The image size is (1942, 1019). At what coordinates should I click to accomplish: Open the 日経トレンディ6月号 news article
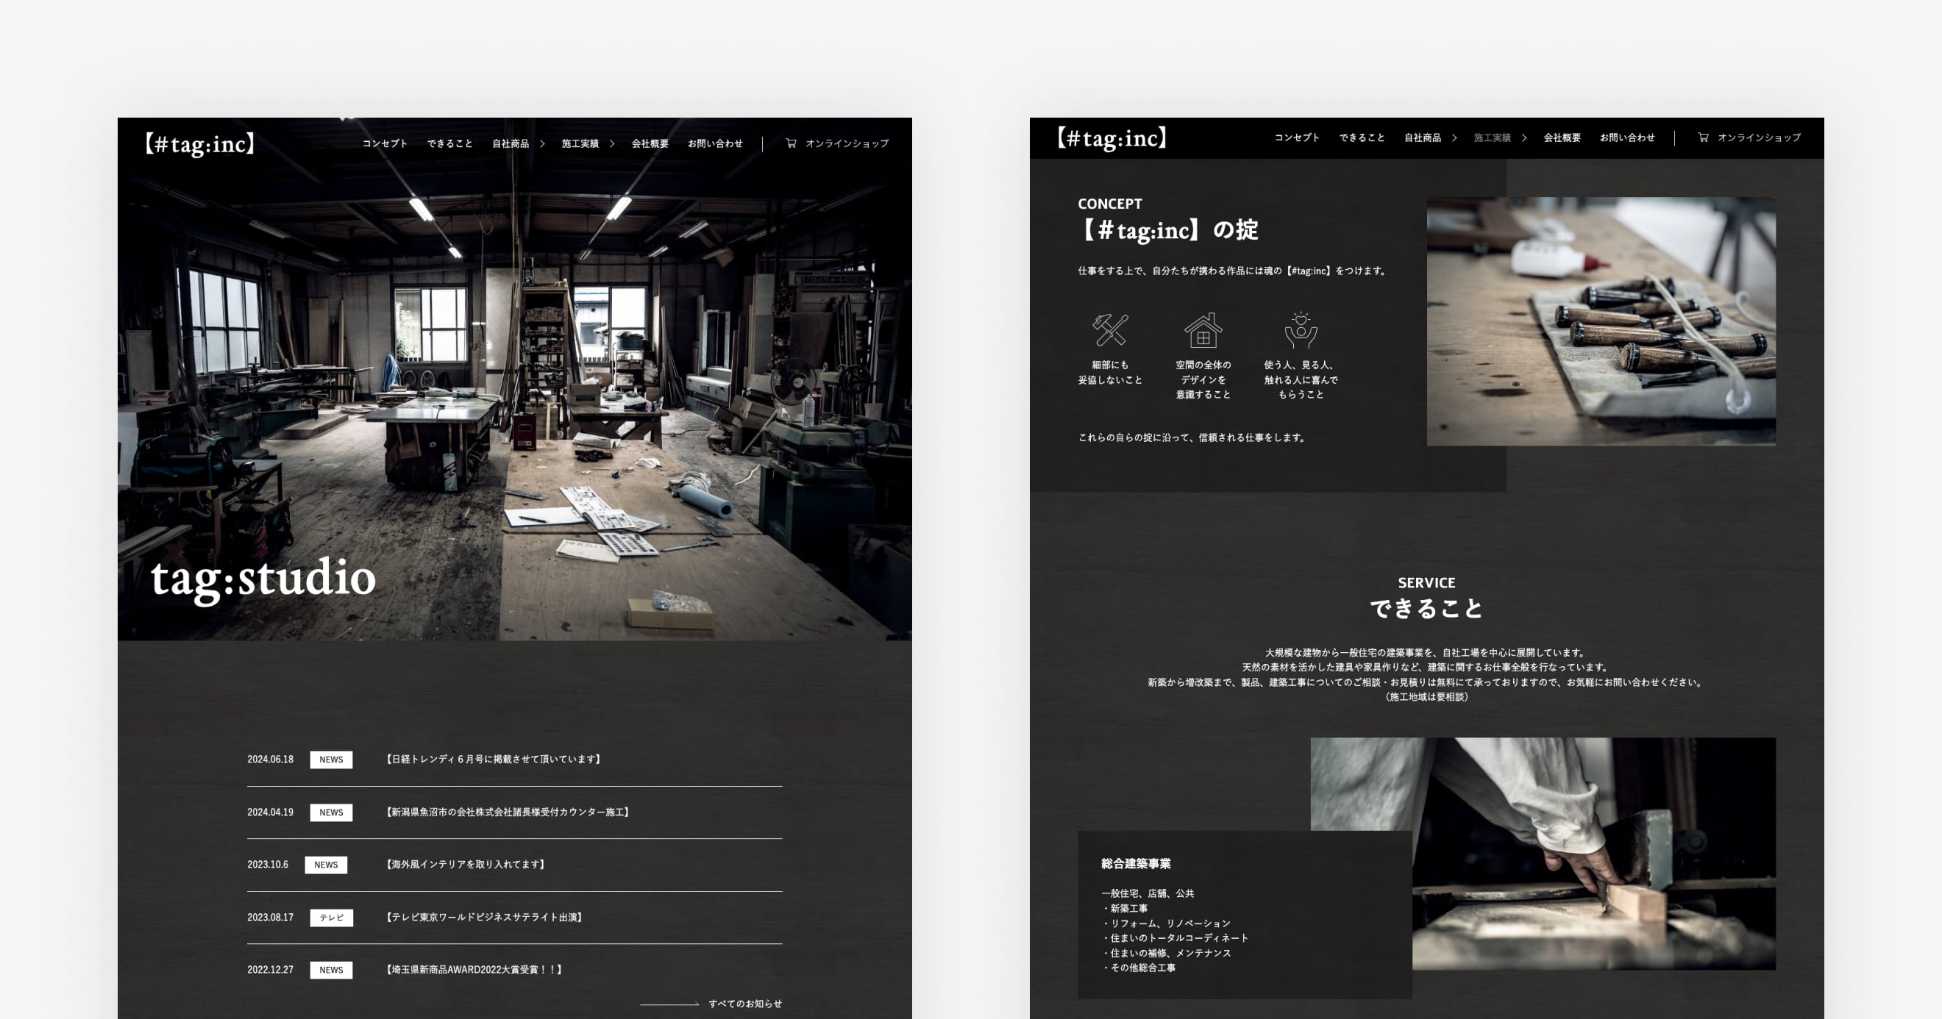pos(494,759)
